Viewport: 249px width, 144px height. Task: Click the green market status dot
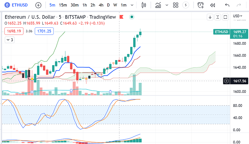point(132,17)
